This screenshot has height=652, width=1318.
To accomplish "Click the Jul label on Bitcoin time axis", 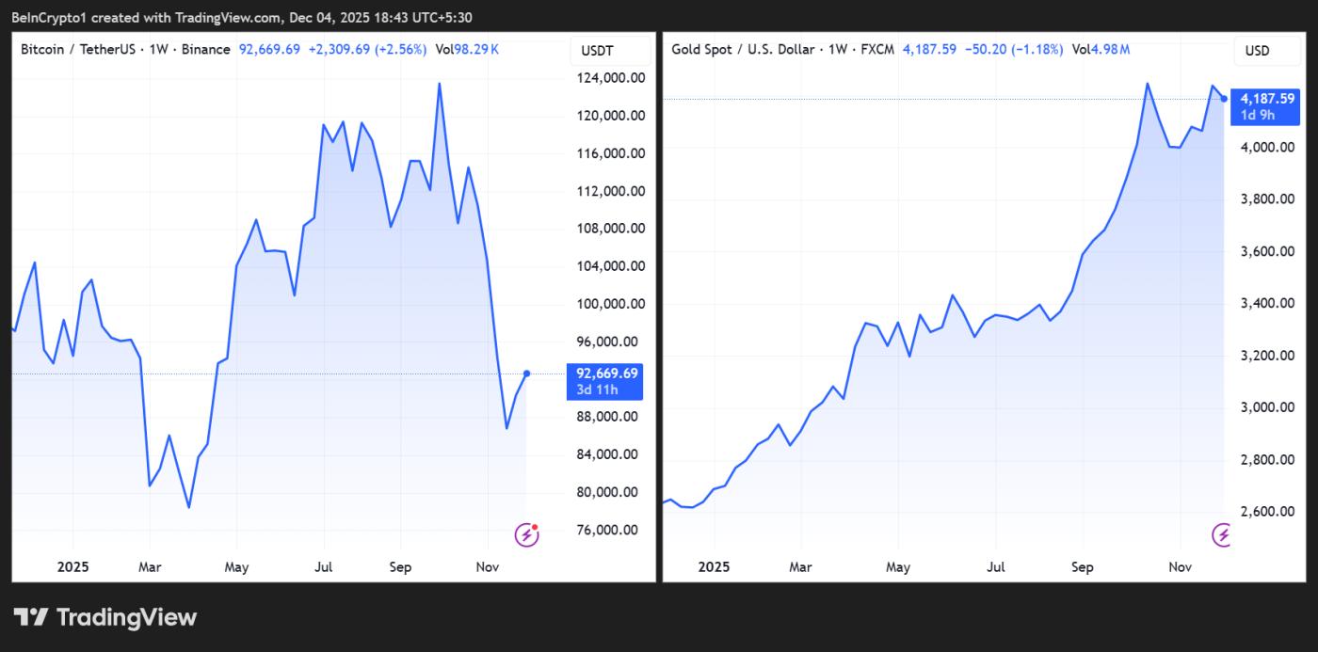I will click(x=324, y=567).
